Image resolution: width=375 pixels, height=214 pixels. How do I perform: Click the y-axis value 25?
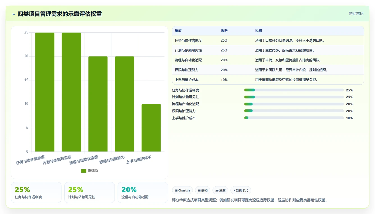point(26,32)
